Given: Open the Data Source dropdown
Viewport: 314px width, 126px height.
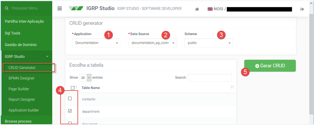Looking at the screenshot, I should coord(152,43).
